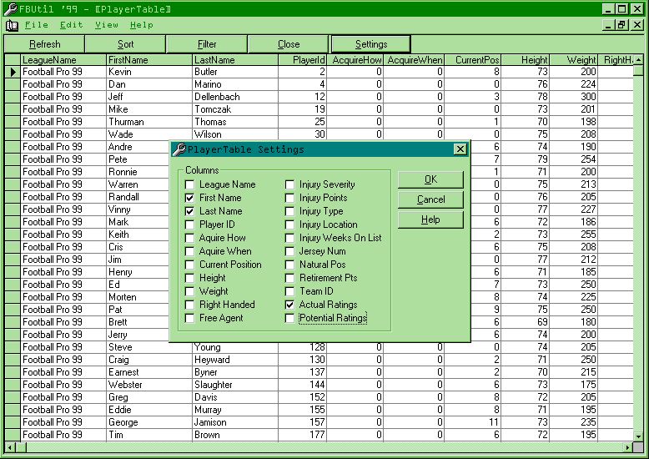The image size is (649, 459).
Task: Click the Weight column header
Action: click(x=574, y=60)
